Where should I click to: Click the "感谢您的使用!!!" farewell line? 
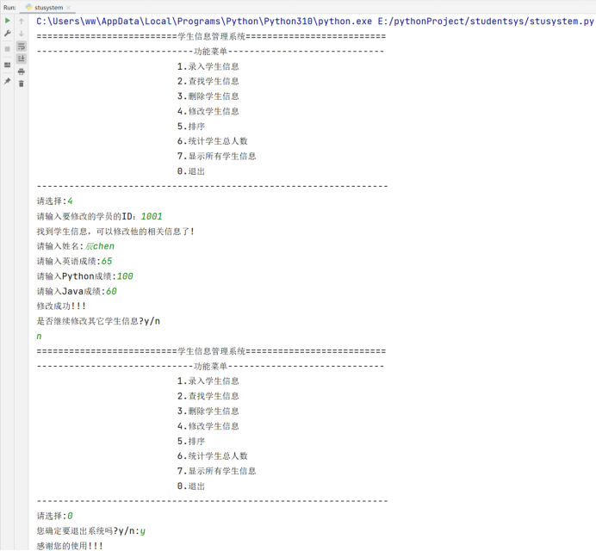(70, 546)
